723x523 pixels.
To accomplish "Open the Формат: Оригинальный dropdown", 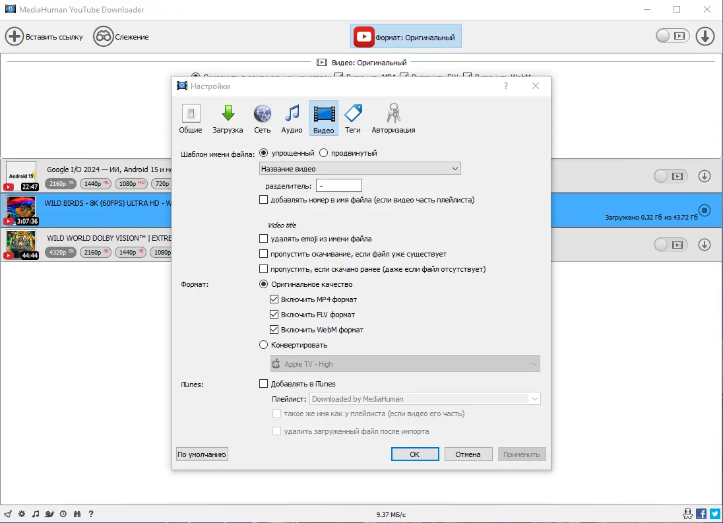I will tap(406, 37).
